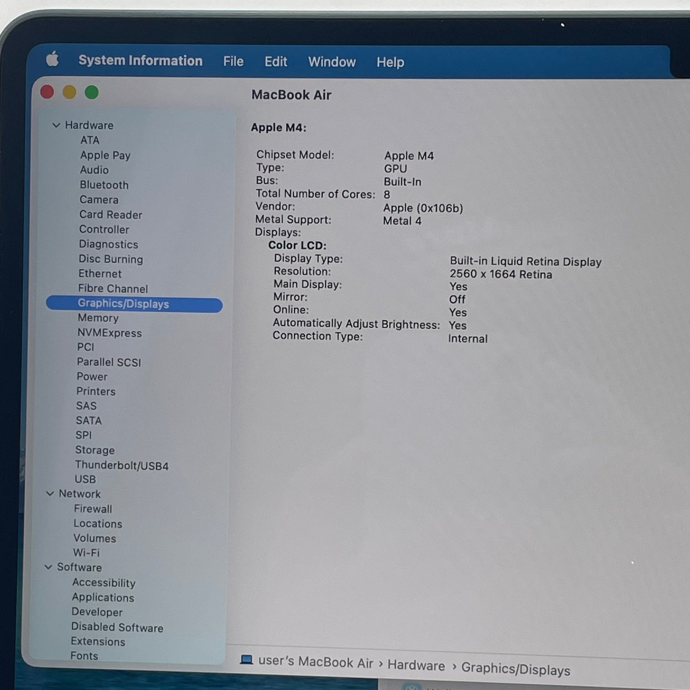
Task: Select Wi-Fi under Network
Action: point(86,552)
